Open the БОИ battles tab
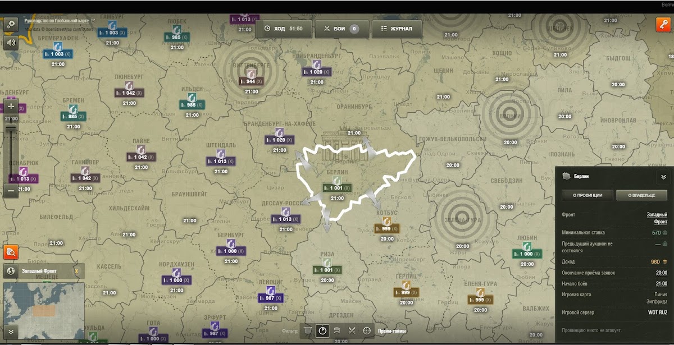674x345 pixels. click(x=341, y=29)
